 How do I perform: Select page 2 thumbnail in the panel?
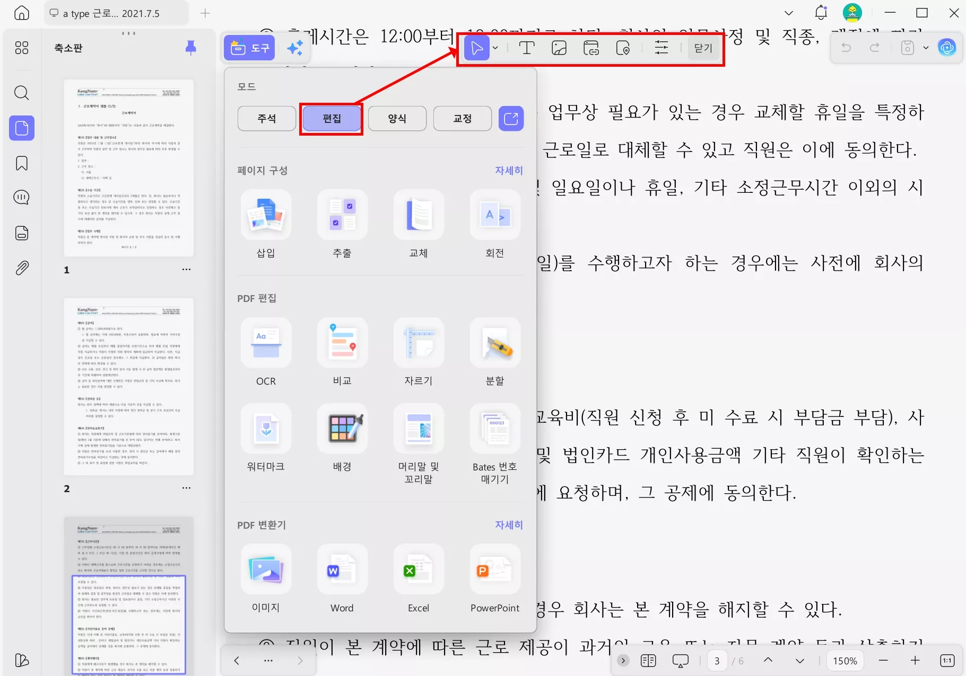coord(129,385)
